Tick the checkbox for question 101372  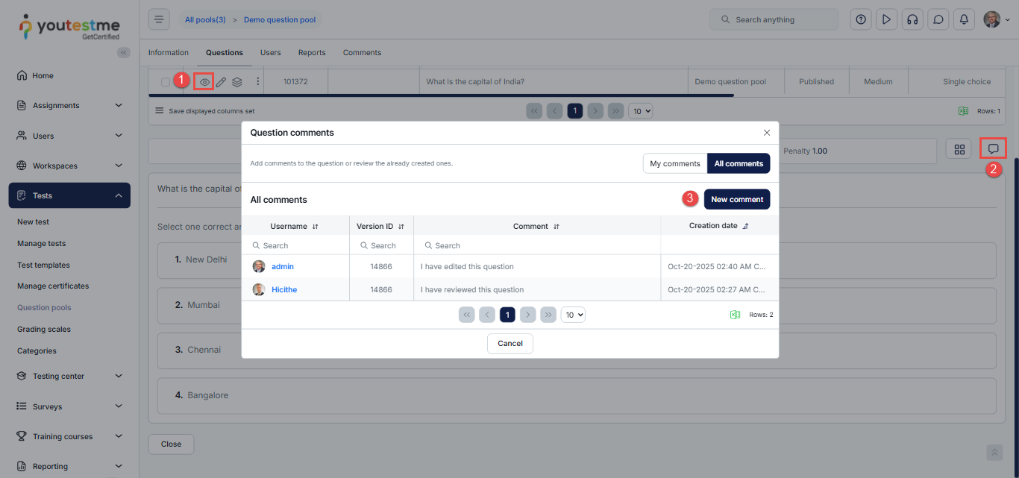[166, 82]
